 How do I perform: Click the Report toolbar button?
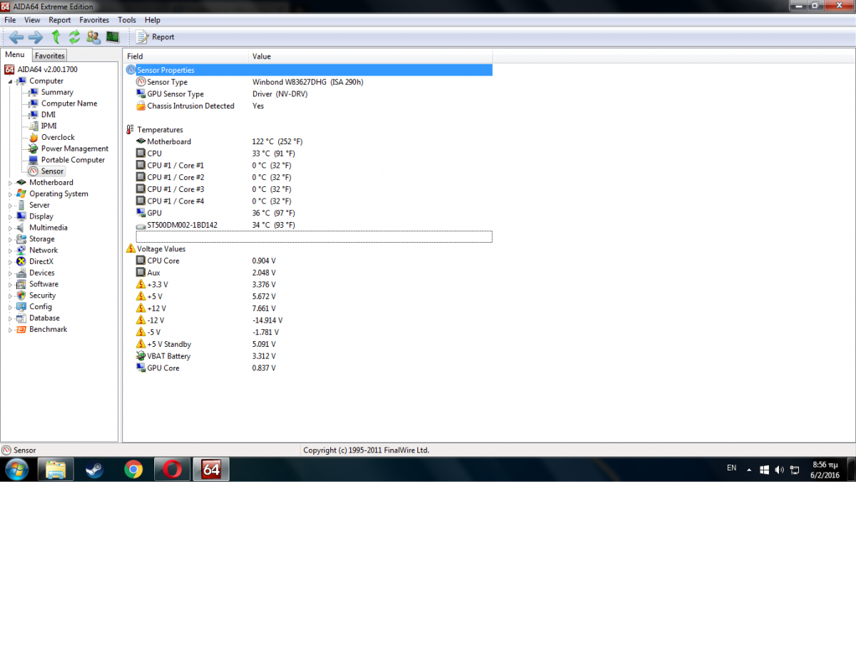[x=155, y=37]
